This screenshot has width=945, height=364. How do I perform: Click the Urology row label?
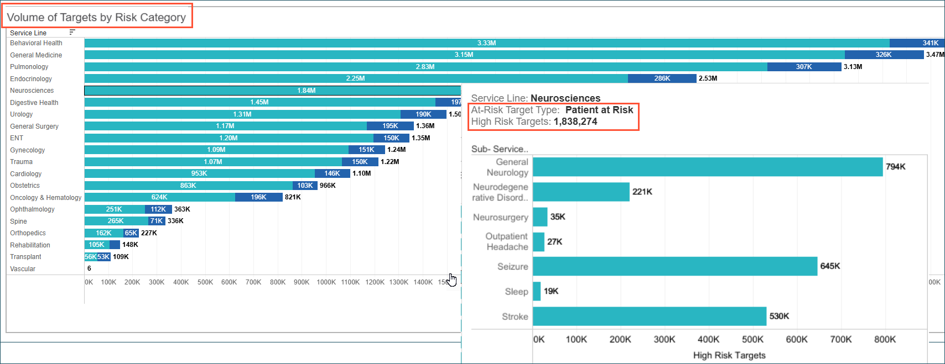tap(22, 114)
